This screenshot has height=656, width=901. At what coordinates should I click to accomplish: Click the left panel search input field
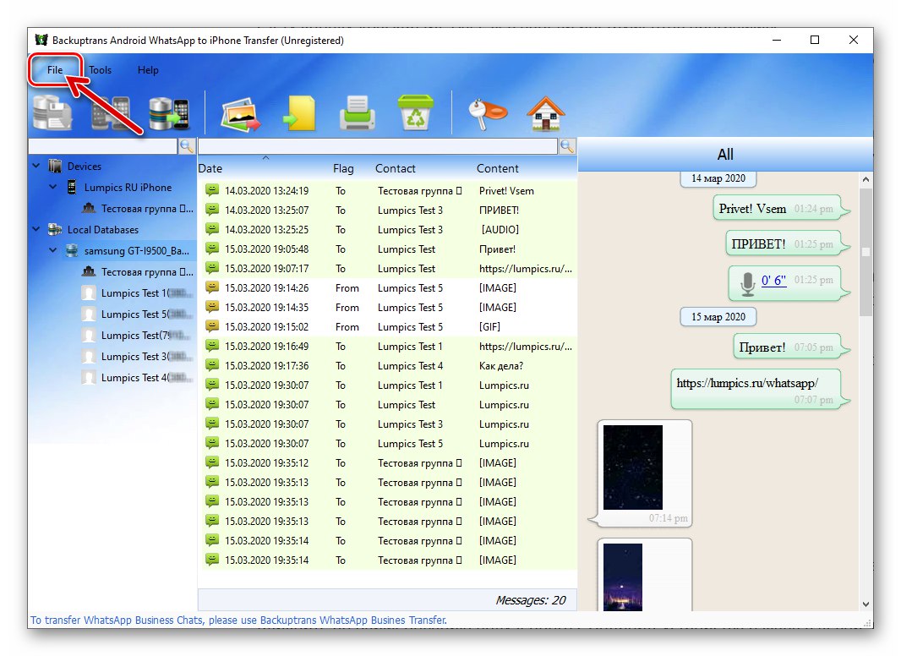103,146
